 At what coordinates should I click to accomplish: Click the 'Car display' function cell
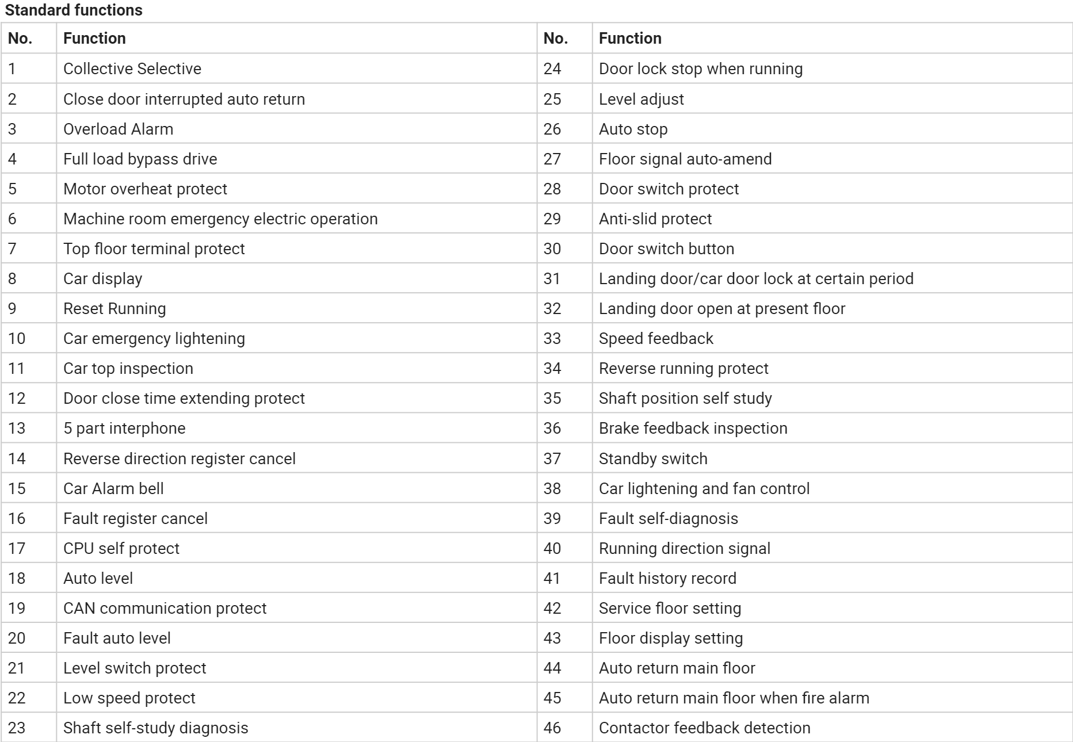point(102,279)
